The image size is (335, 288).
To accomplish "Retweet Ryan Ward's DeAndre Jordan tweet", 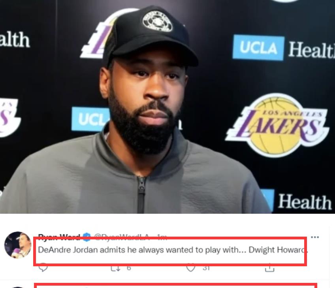I will (x=116, y=268).
